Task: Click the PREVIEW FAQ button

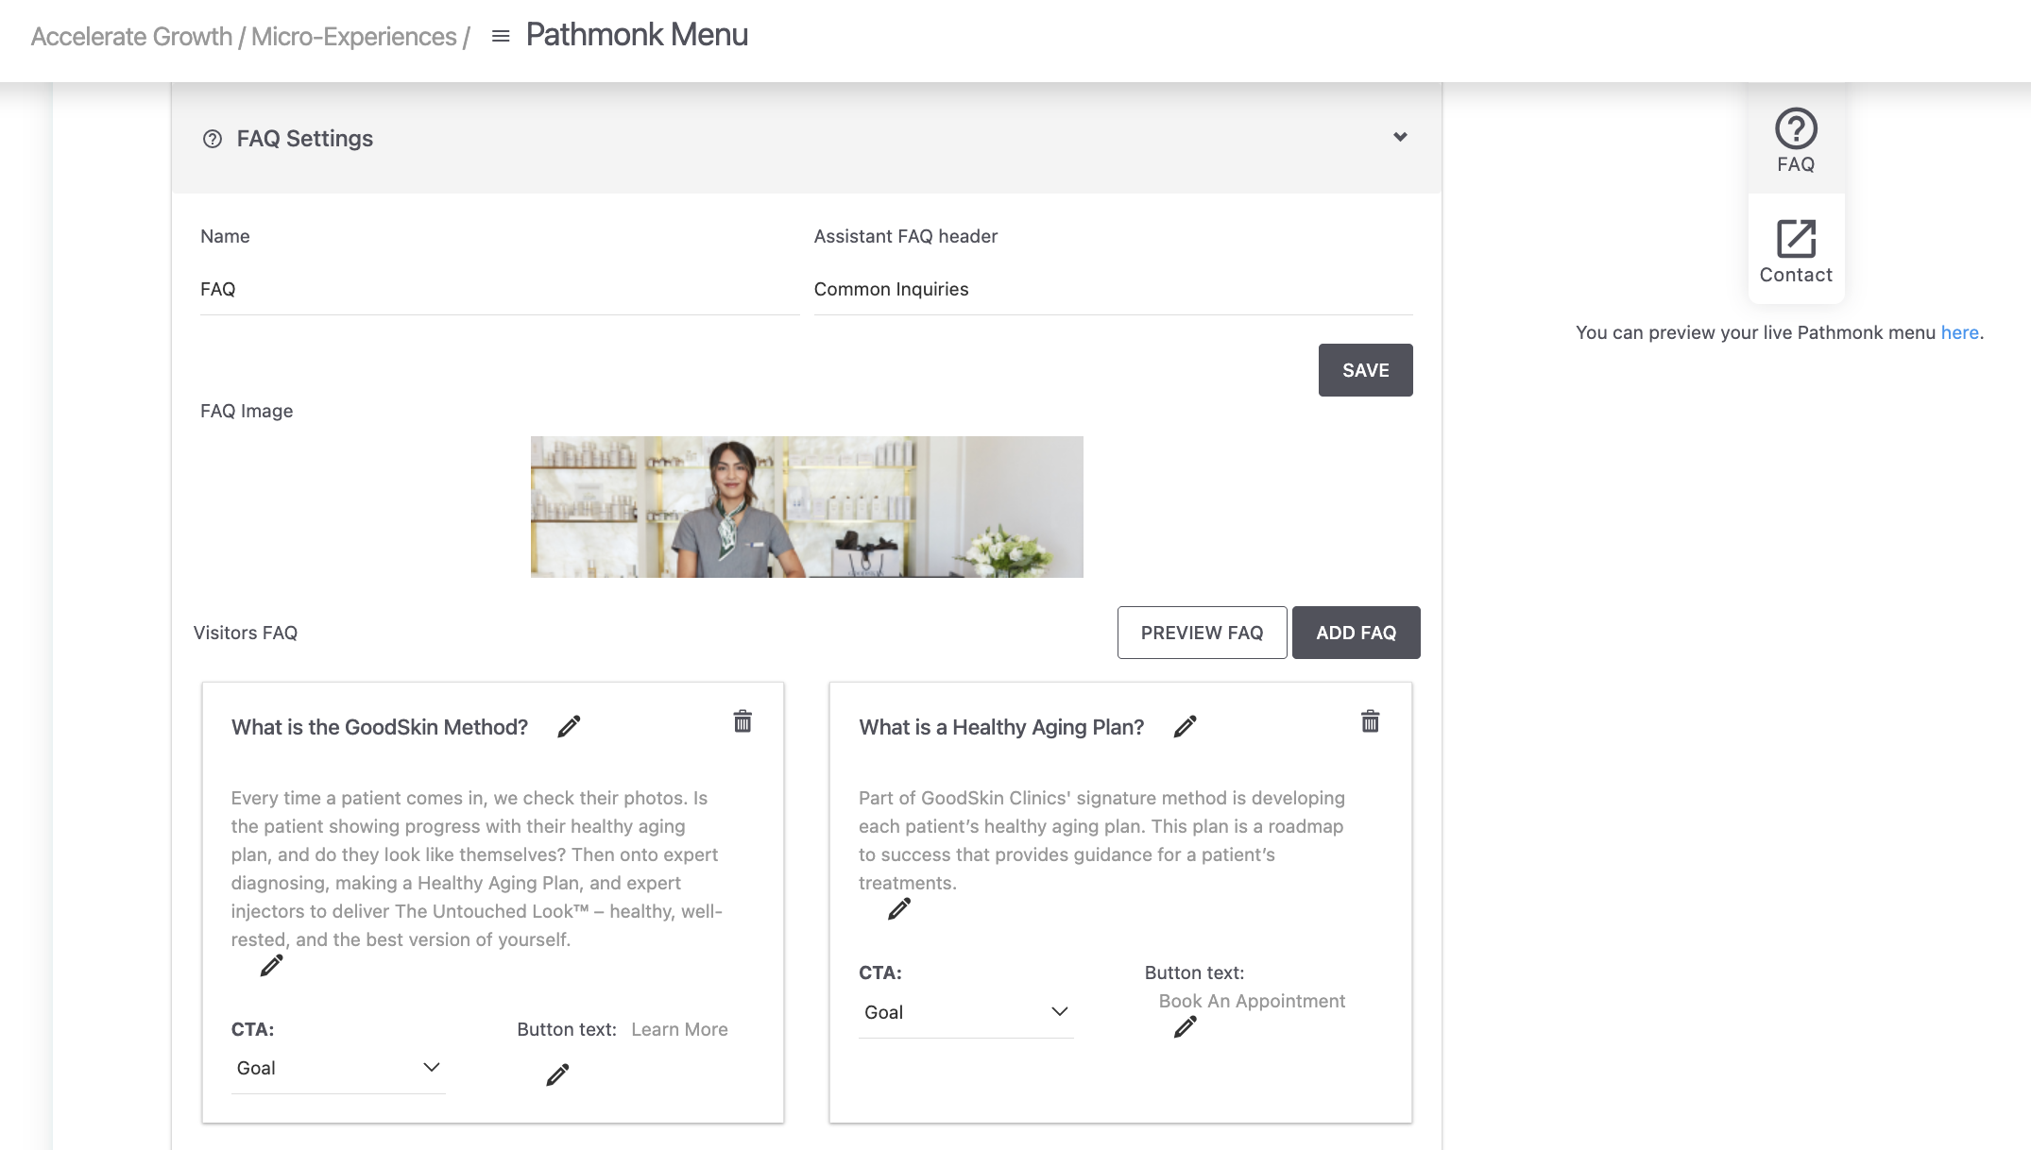Action: [1202, 633]
